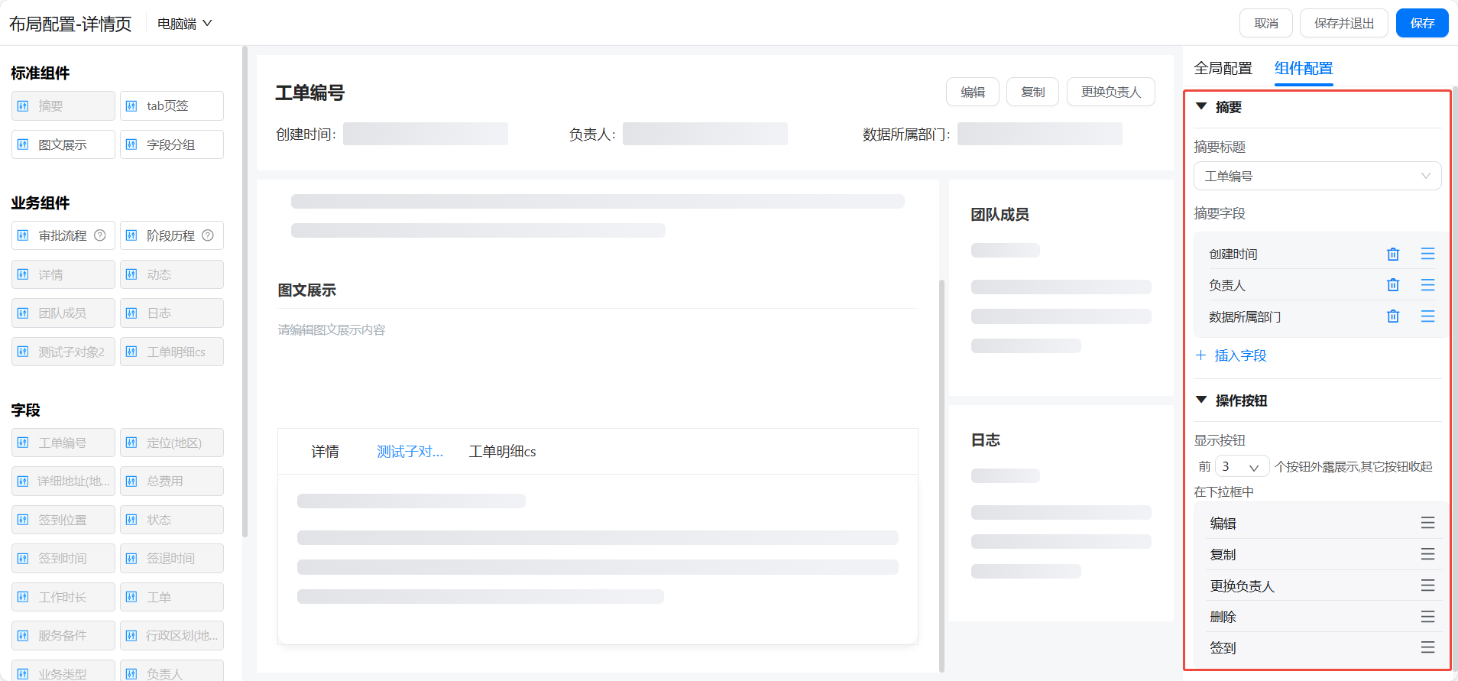The width and height of the screenshot is (1458, 681).
Task: Switch to 全局配置 tab
Action: (x=1223, y=68)
